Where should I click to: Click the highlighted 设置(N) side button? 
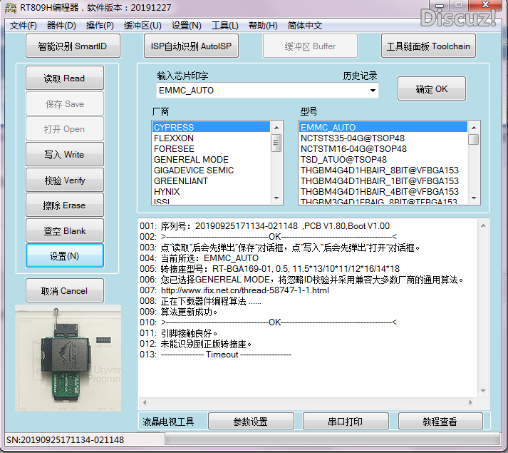point(64,256)
